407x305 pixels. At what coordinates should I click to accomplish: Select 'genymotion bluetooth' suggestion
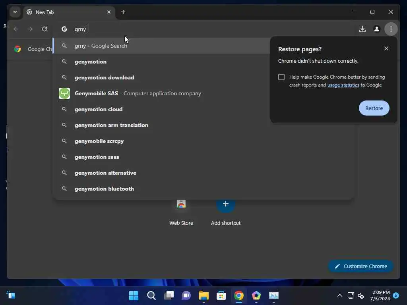coord(203,189)
